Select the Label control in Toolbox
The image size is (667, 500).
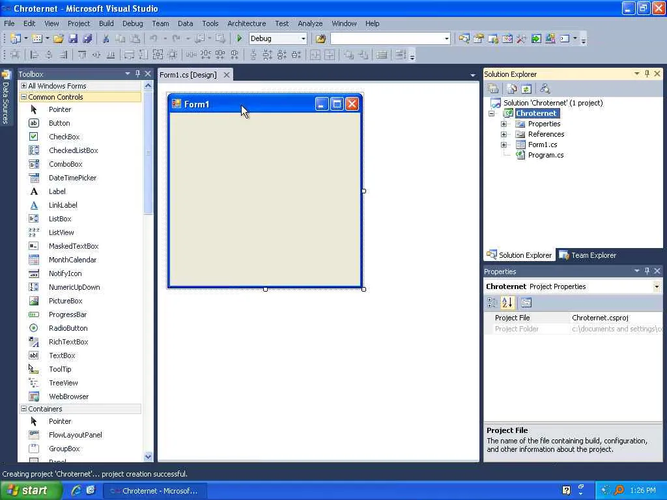click(57, 191)
